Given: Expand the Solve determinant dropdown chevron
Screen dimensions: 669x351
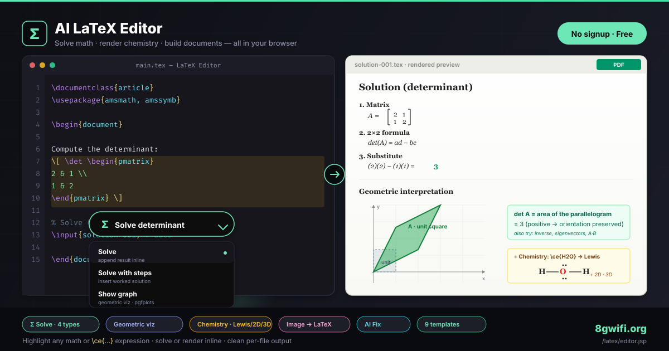Looking at the screenshot, I should 223,226.
